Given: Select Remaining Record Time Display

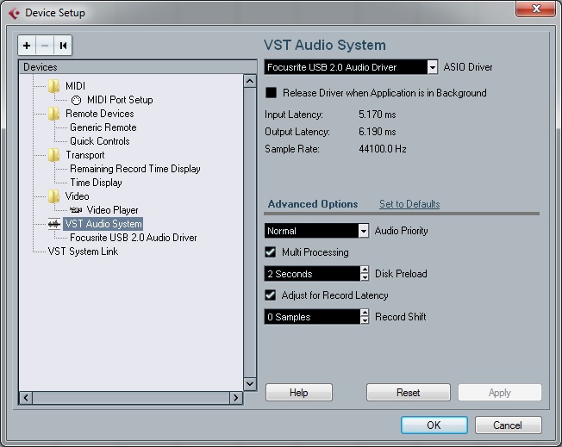Looking at the screenshot, I should point(135,169).
